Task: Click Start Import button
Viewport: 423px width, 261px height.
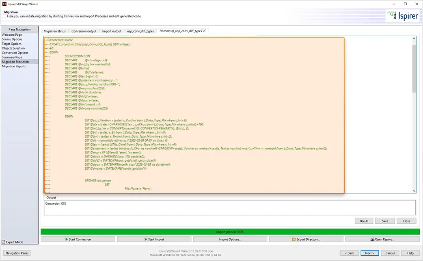Action: coord(154,239)
